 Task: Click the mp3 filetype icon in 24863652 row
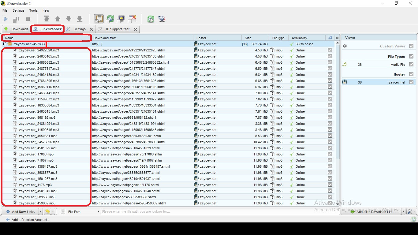tap(272, 62)
